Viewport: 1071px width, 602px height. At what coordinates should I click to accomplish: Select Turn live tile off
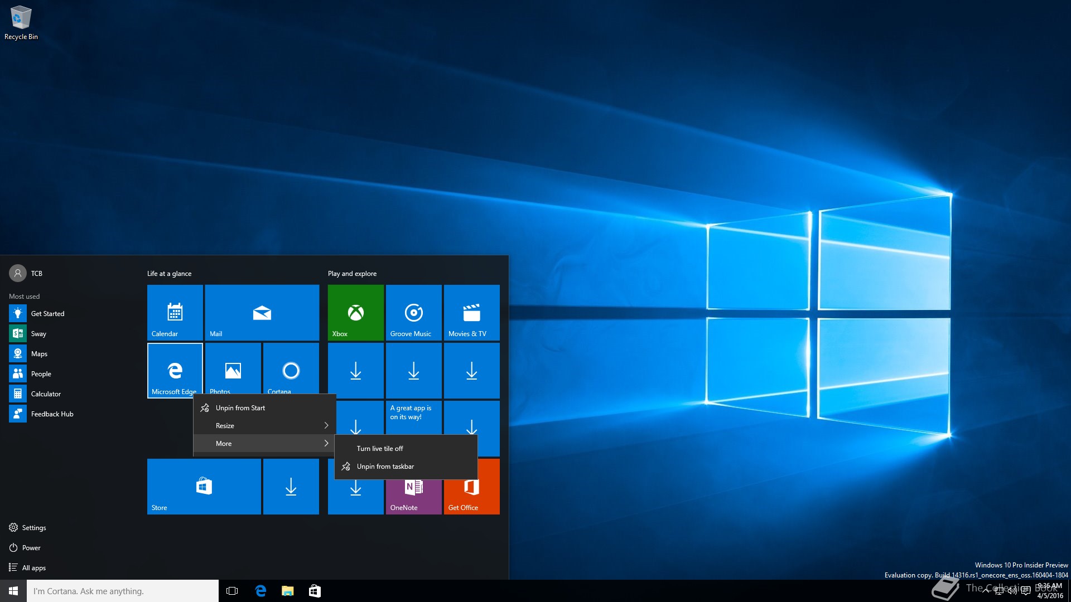(406, 449)
